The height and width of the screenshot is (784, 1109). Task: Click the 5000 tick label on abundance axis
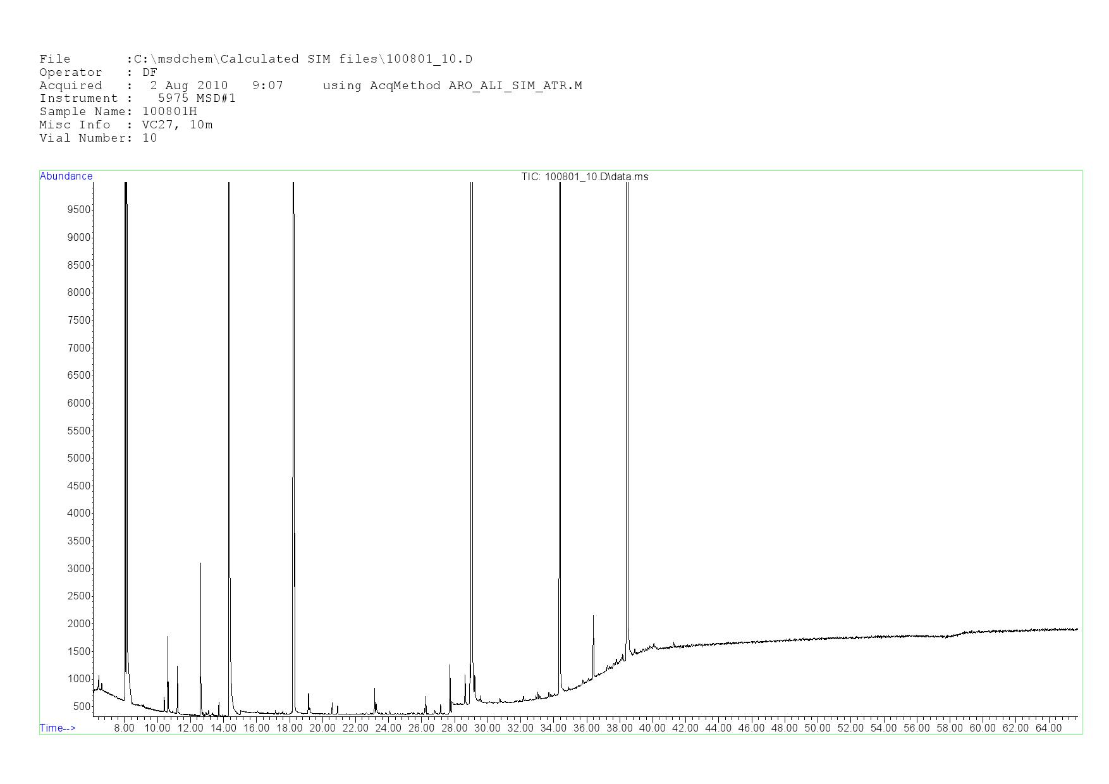[x=78, y=458]
